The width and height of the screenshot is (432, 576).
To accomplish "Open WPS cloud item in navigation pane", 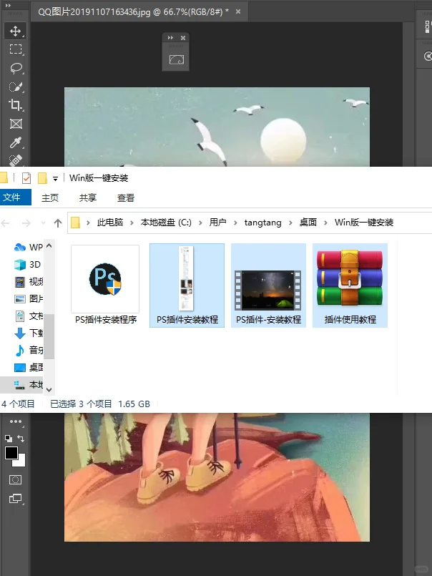I will point(29,248).
